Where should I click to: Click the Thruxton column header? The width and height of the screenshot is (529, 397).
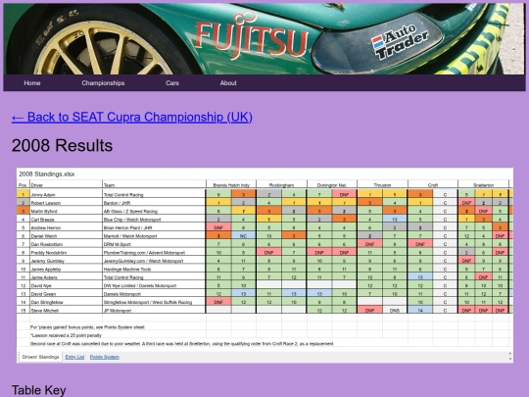click(382, 185)
